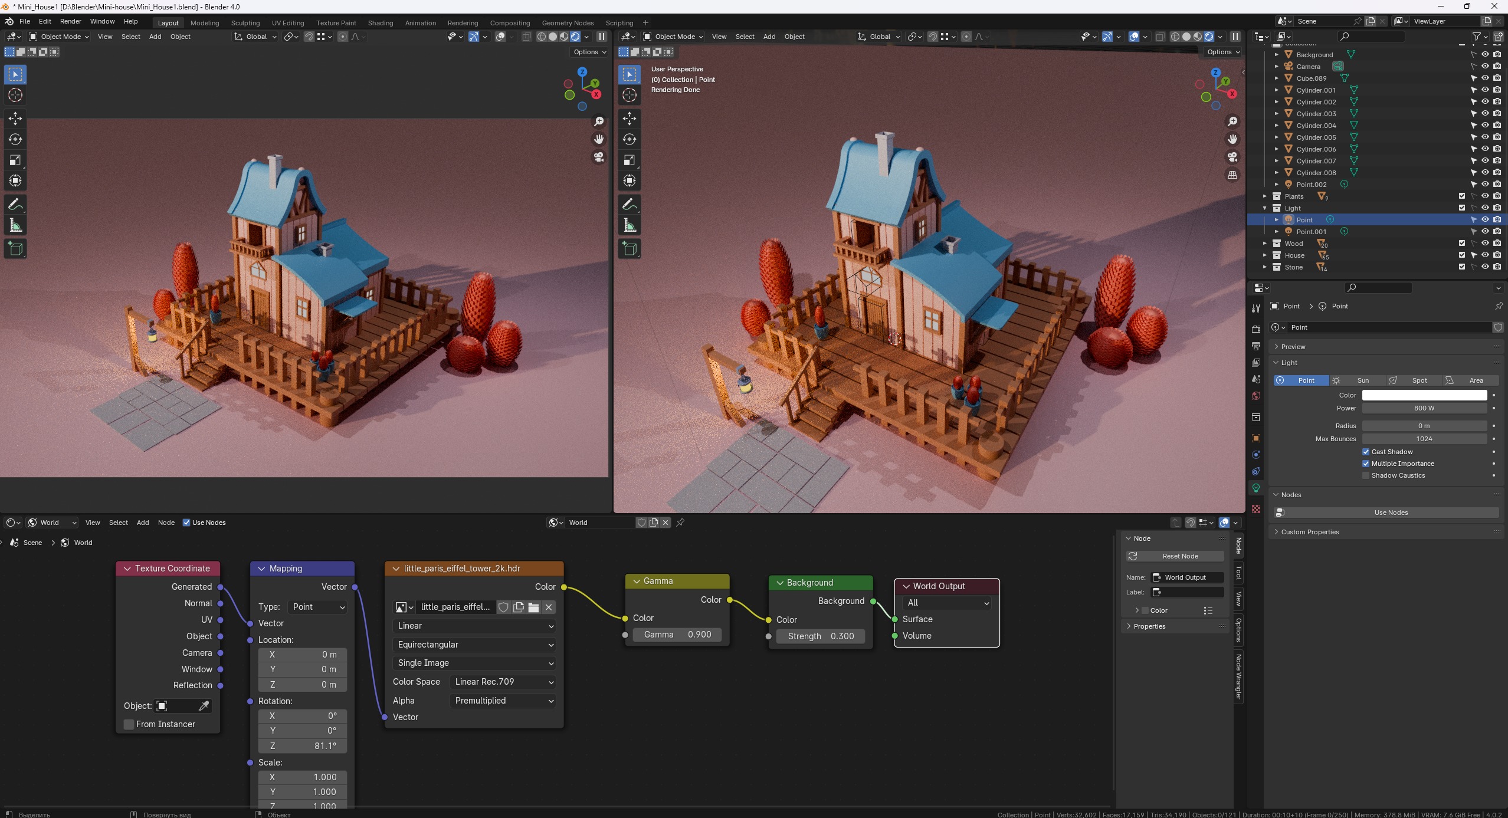Select the Annotate tool in left viewport
The width and height of the screenshot is (1508, 818).
[15, 205]
